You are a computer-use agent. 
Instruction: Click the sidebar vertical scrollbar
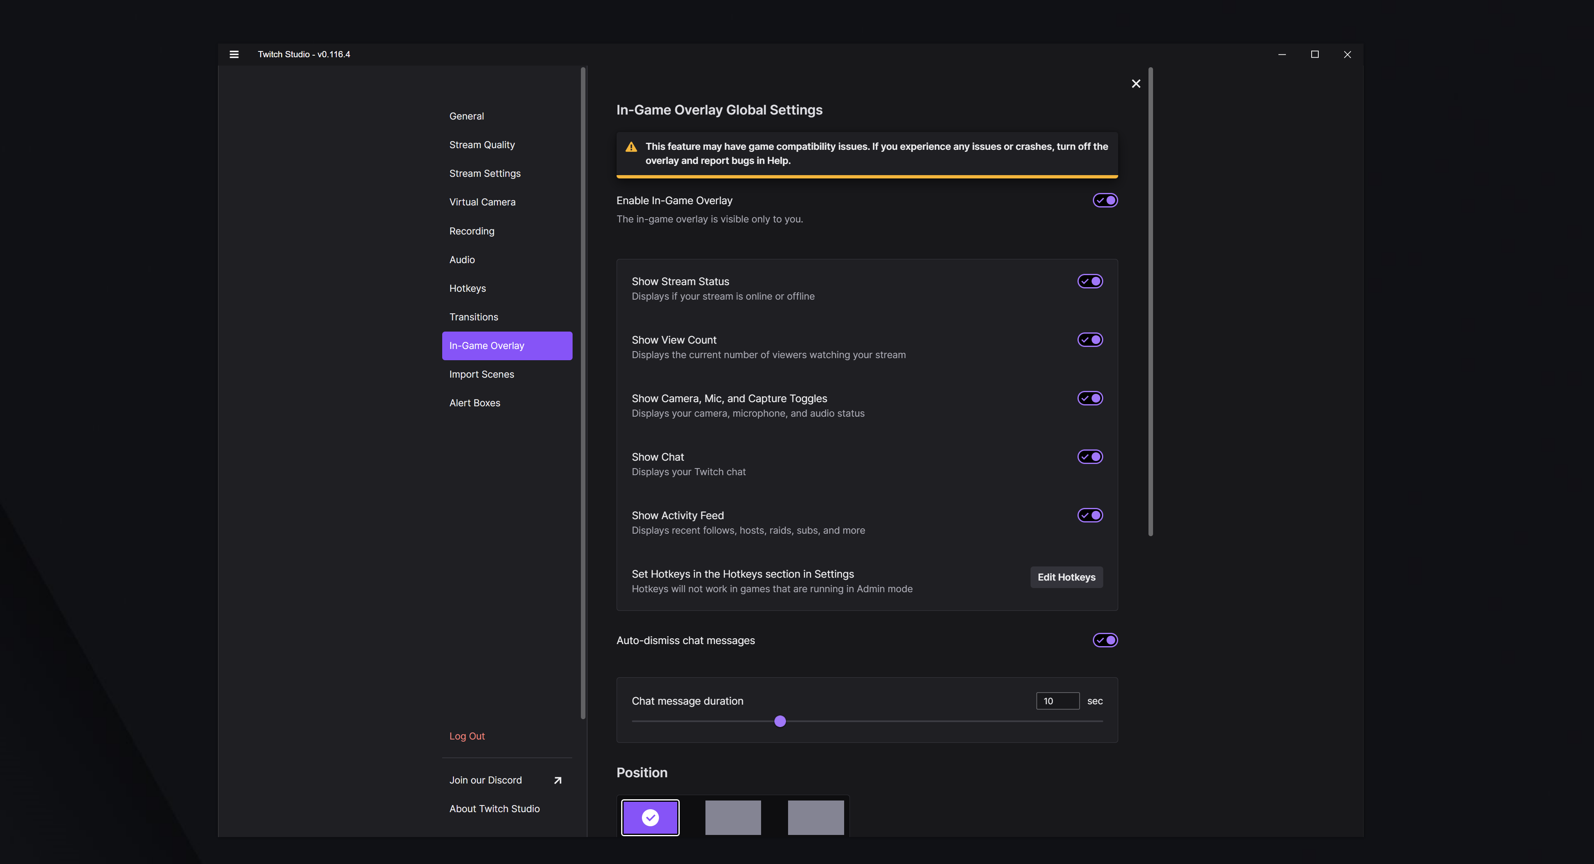[583, 393]
